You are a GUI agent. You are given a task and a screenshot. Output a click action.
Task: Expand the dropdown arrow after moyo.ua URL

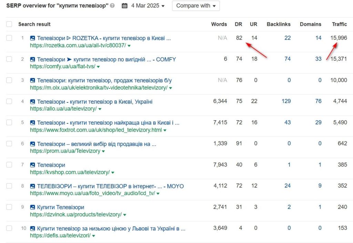[x=158, y=194]
